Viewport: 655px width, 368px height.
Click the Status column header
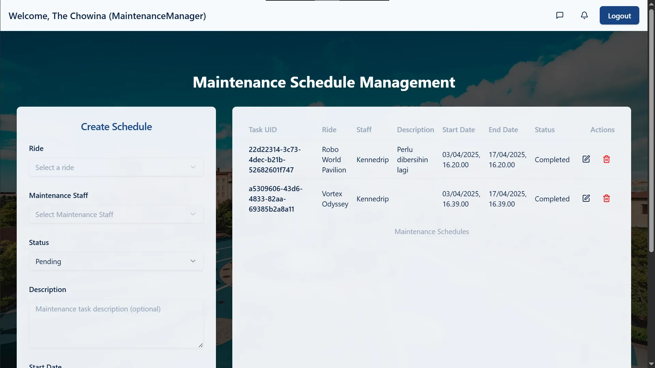click(x=544, y=130)
